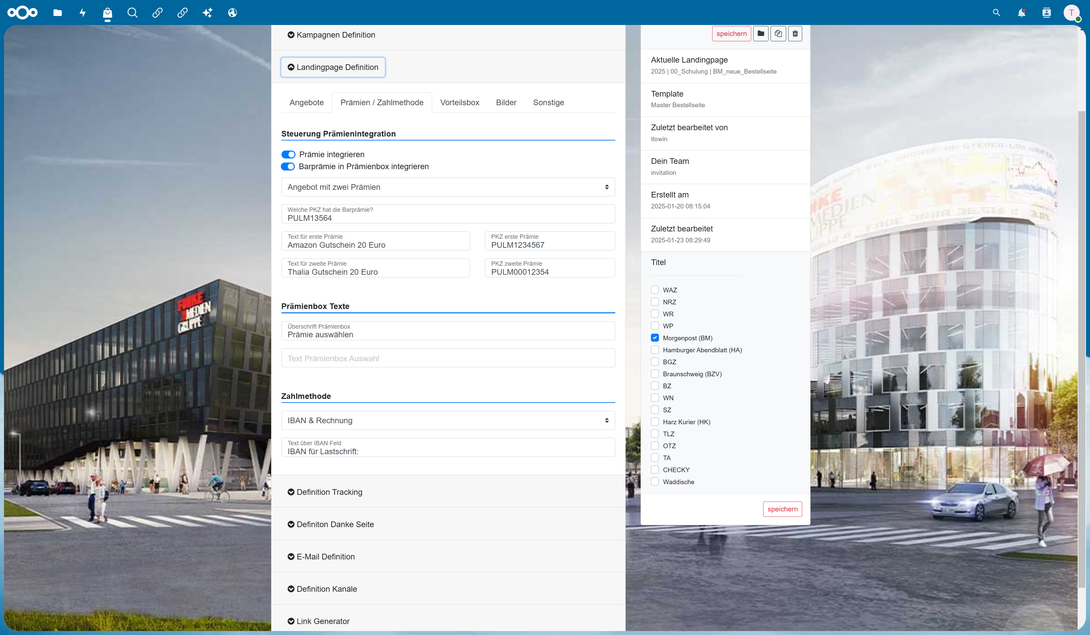Open the user avatar menu

coord(1071,13)
